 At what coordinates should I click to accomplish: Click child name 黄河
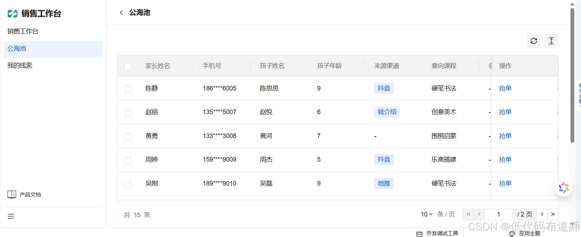(x=266, y=136)
